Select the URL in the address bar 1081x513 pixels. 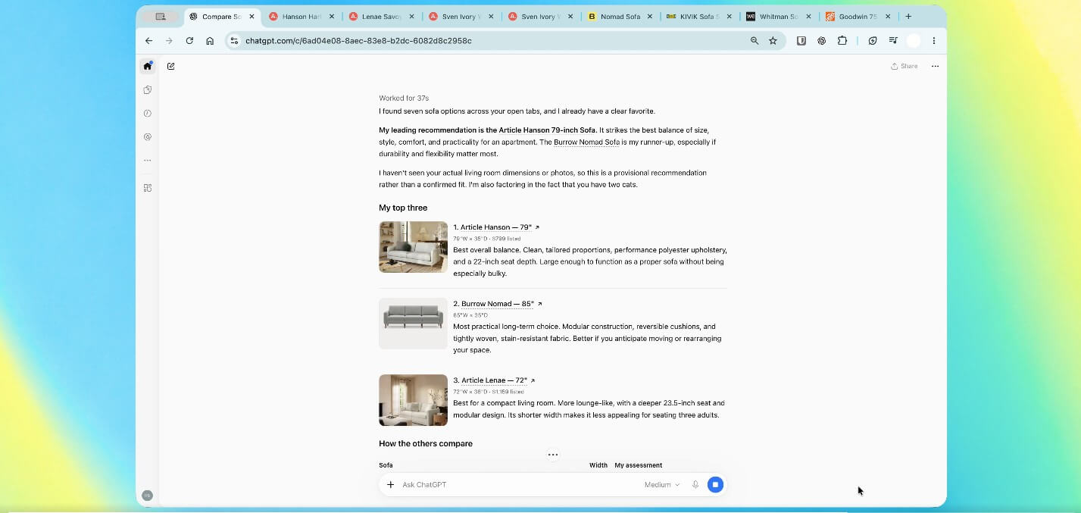358,41
